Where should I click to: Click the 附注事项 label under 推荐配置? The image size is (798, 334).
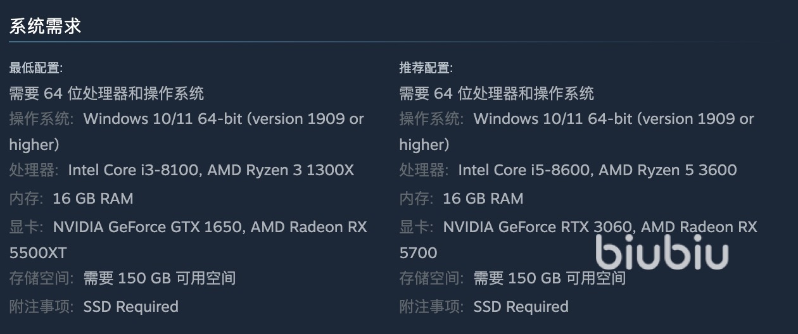(x=431, y=307)
